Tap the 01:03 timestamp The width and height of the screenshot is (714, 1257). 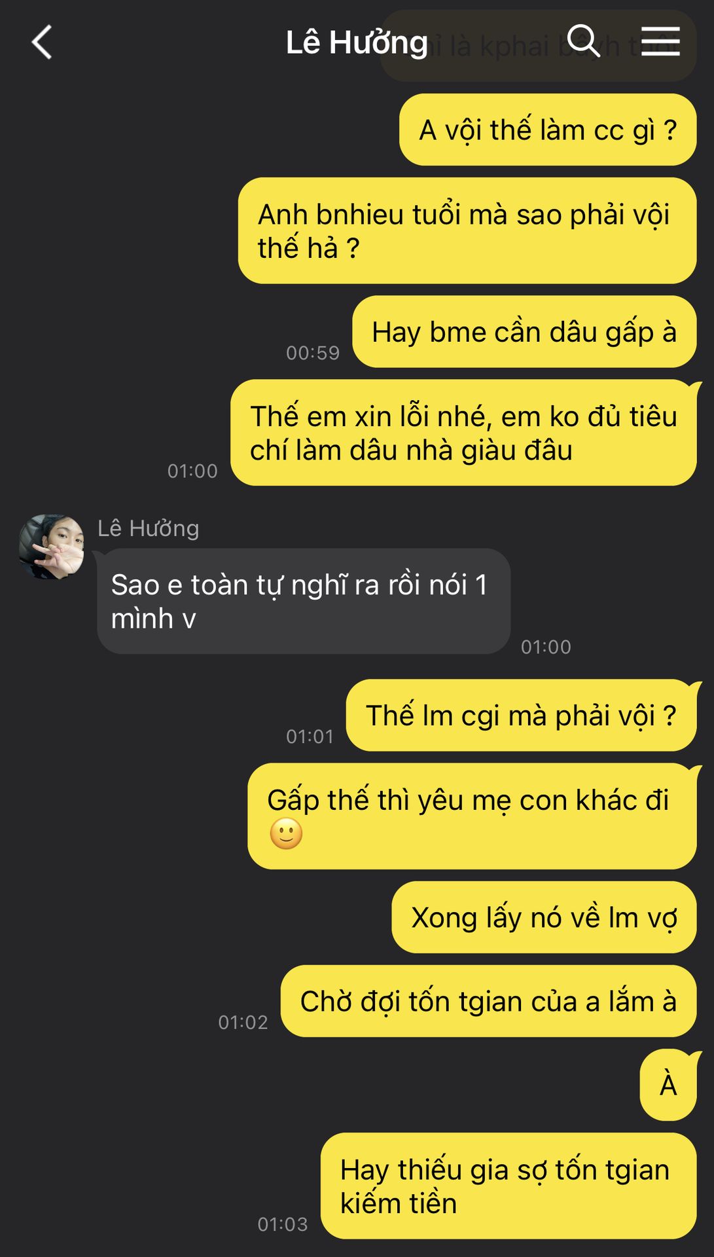[283, 1224]
